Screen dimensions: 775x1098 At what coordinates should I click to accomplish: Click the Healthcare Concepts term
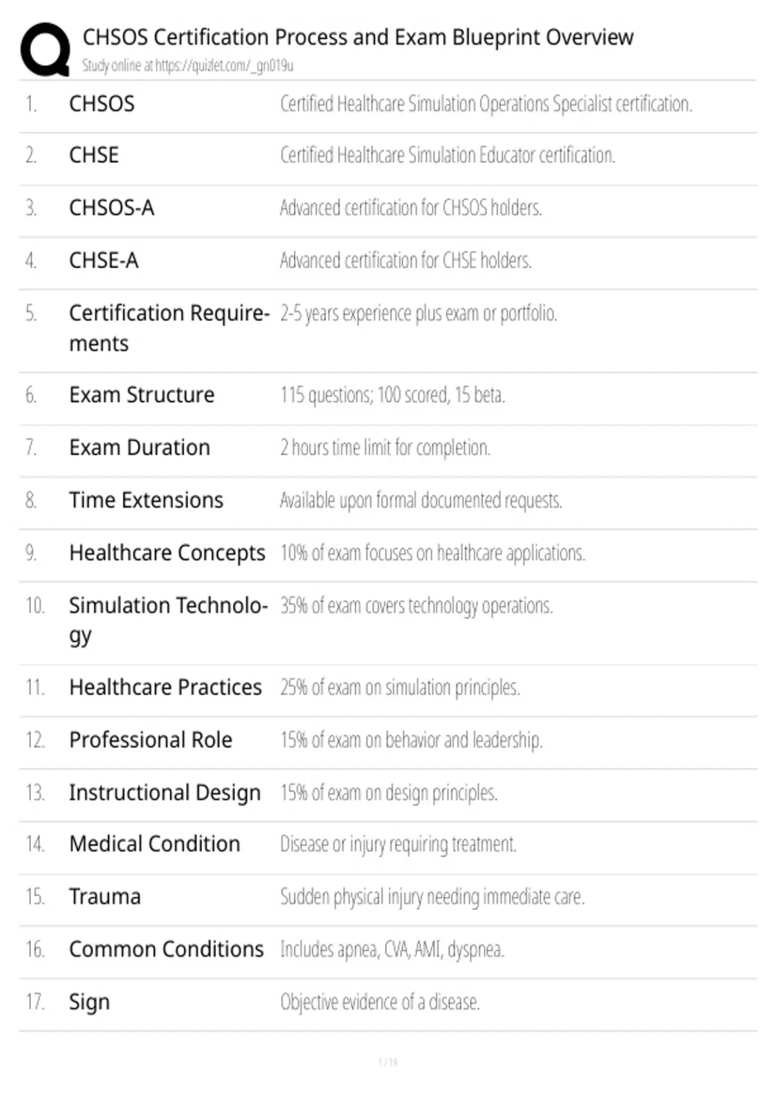tap(167, 553)
